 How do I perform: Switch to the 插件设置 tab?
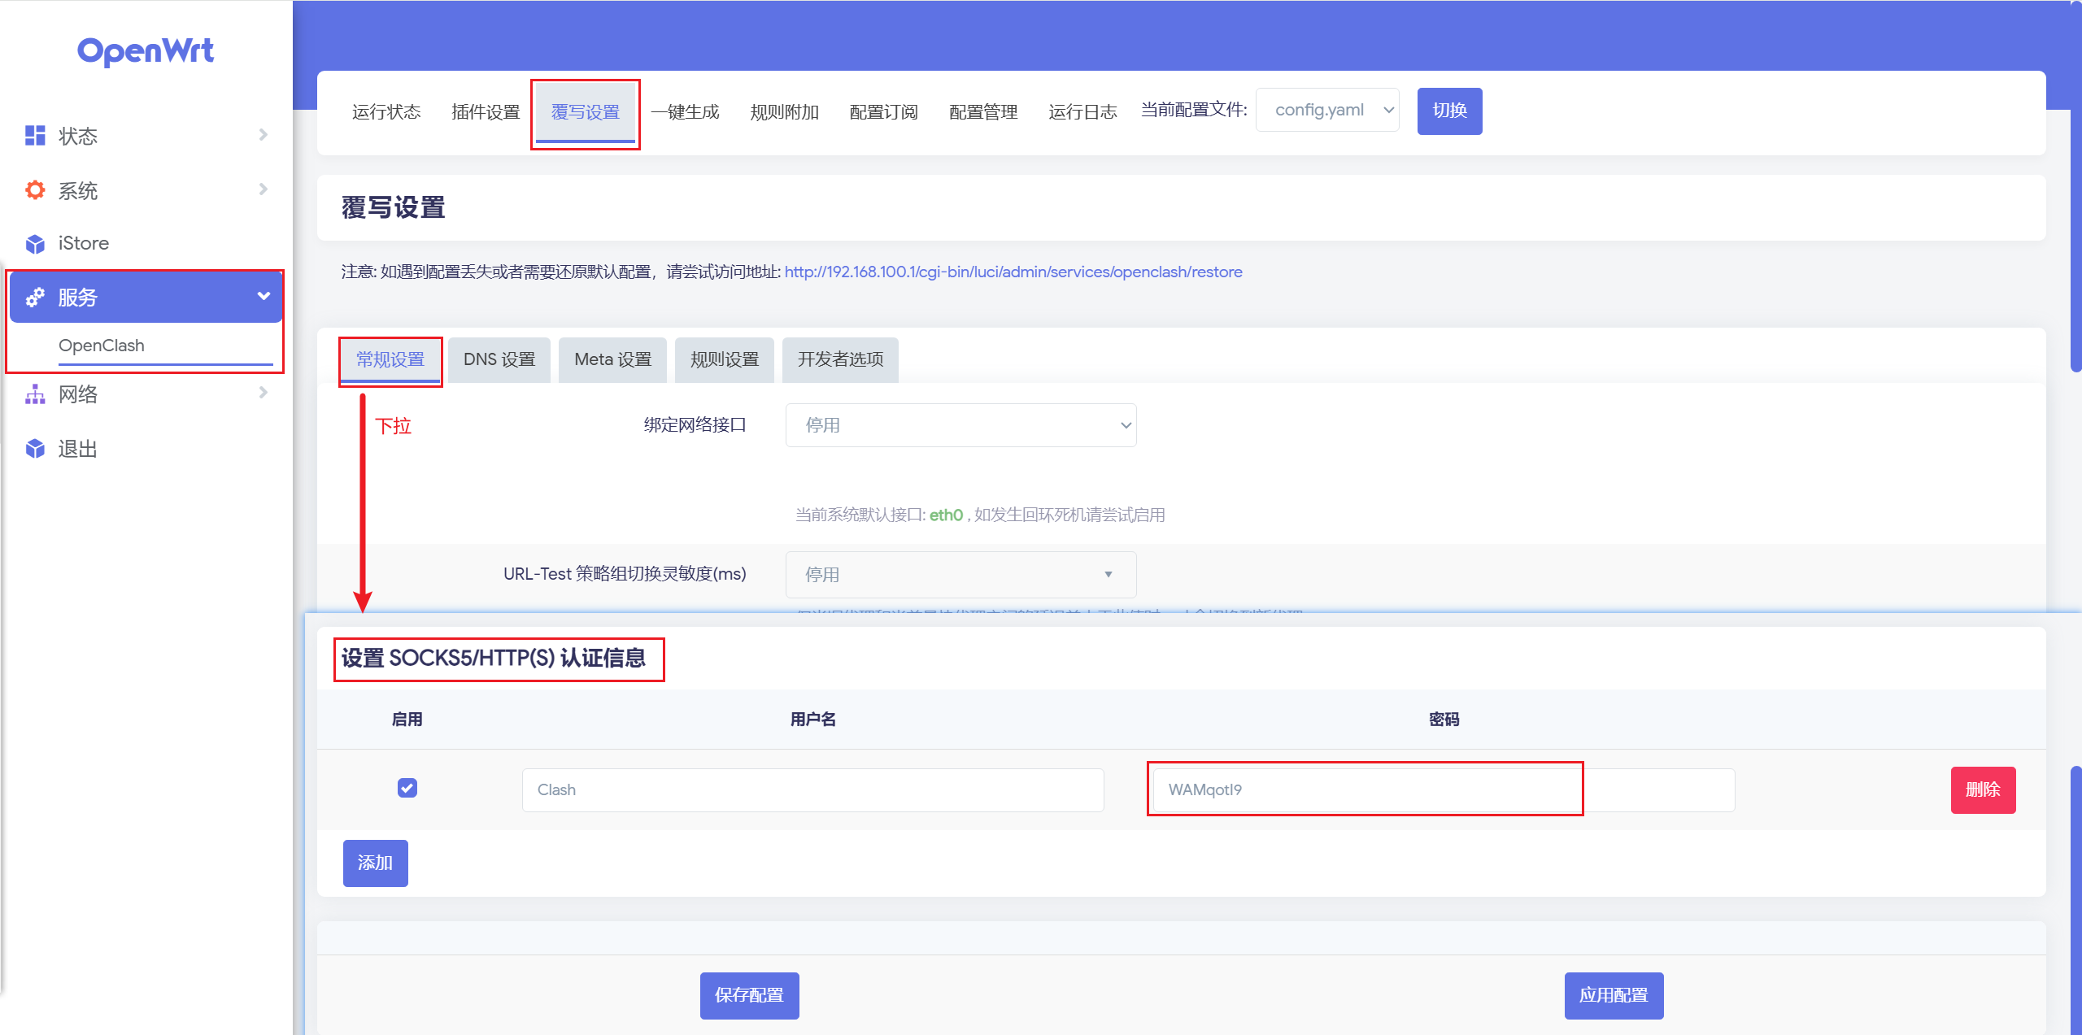(486, 111)
